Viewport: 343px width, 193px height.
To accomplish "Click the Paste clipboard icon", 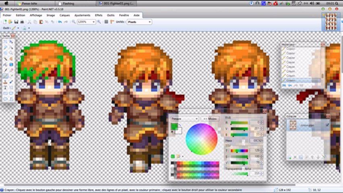I will pos(41,22).
